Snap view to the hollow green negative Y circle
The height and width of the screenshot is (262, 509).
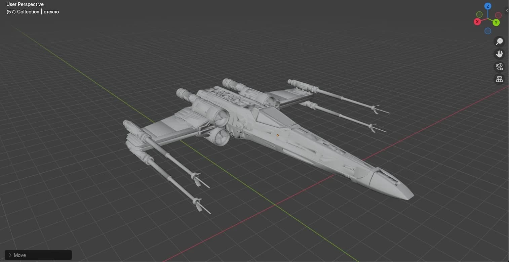[x=479, y=14]
